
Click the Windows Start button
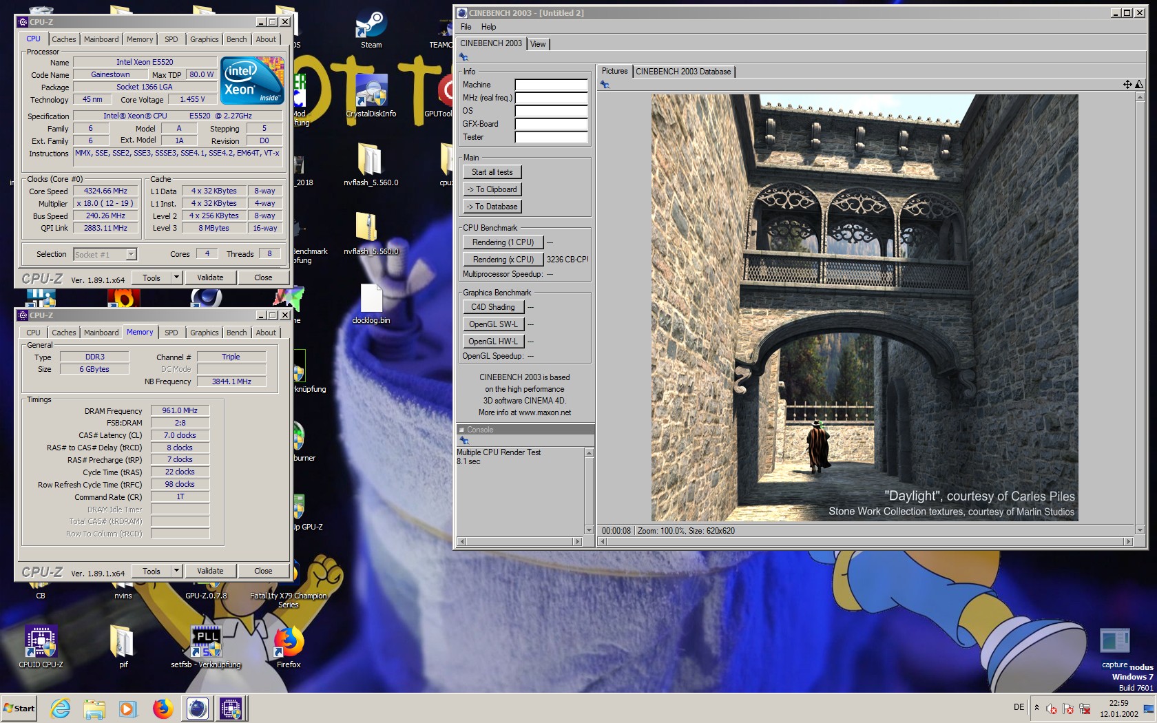tap(19, 709)
